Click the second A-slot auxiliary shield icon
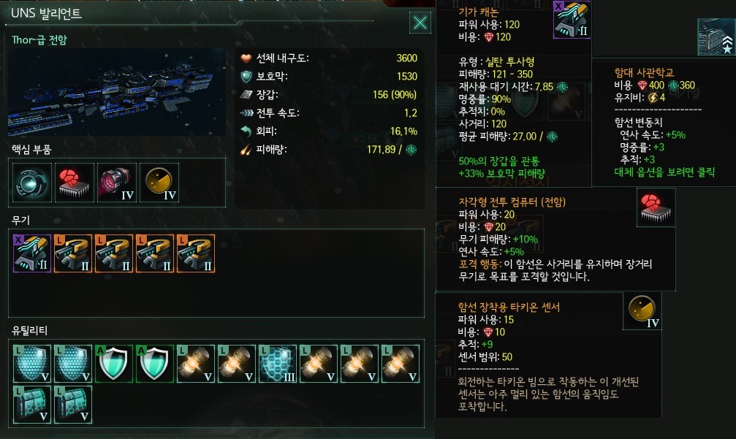The width and height of the screenshot is (736, 439). pyautogui.click(x=154, y=364)
